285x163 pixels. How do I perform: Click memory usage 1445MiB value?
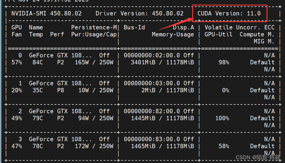(x=143, y=118)
